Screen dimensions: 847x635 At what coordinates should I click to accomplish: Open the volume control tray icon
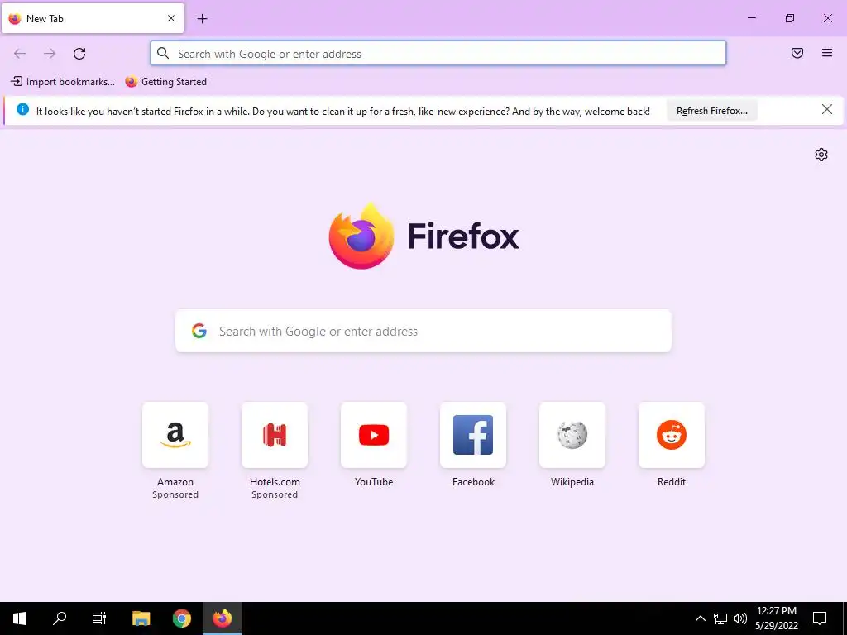click(x=740, y=618)
